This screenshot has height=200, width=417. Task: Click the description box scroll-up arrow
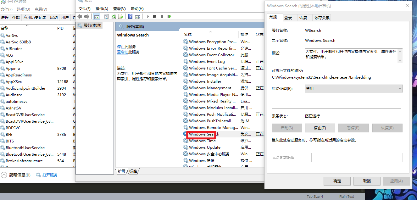click(400, 51)
